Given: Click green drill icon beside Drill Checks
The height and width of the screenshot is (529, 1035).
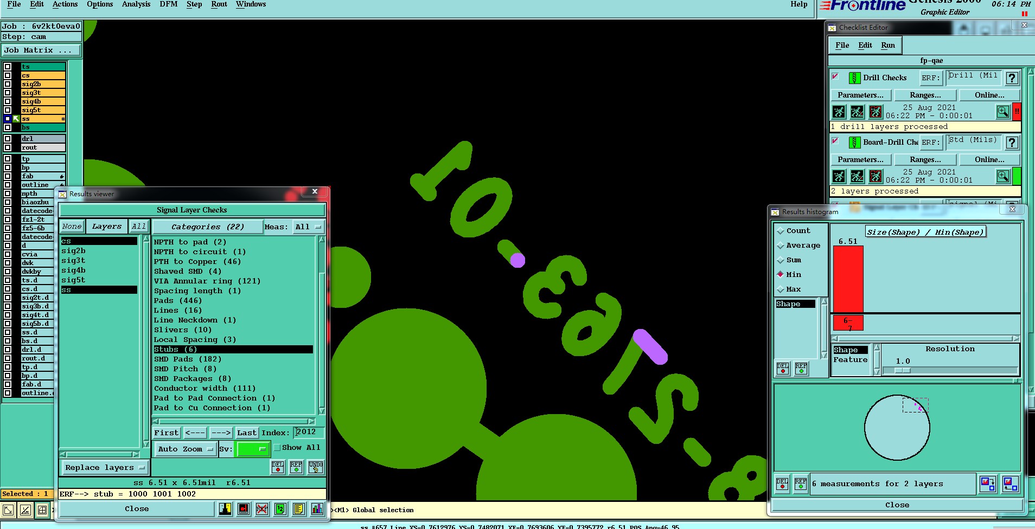Looking at the screenshot, I should pos(854,78).
